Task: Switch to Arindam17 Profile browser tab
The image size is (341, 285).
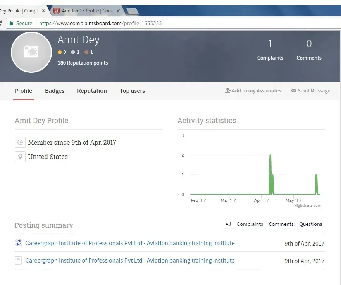Action: (85, 11)
